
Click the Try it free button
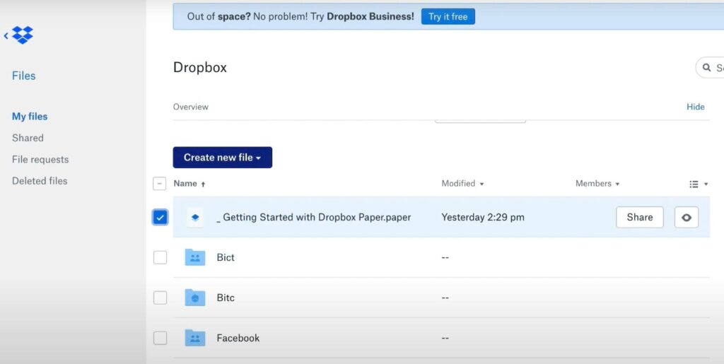click(x=448, y=16)
